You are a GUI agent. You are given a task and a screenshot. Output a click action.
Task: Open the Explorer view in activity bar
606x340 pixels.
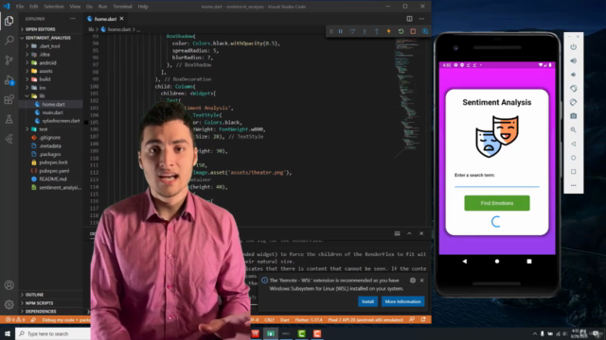pyautogui.click(x=9, y=21)
